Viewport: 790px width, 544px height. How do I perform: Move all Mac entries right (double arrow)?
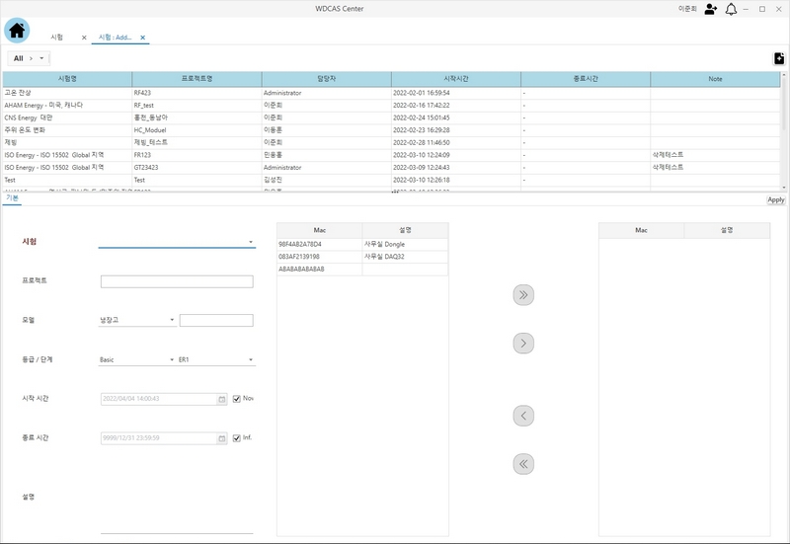(523, 295)
